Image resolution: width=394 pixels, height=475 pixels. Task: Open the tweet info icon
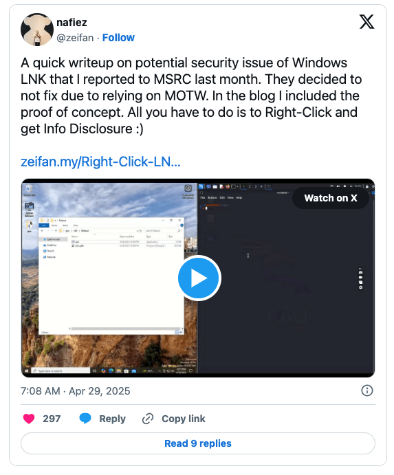click(x=367, y=390)
